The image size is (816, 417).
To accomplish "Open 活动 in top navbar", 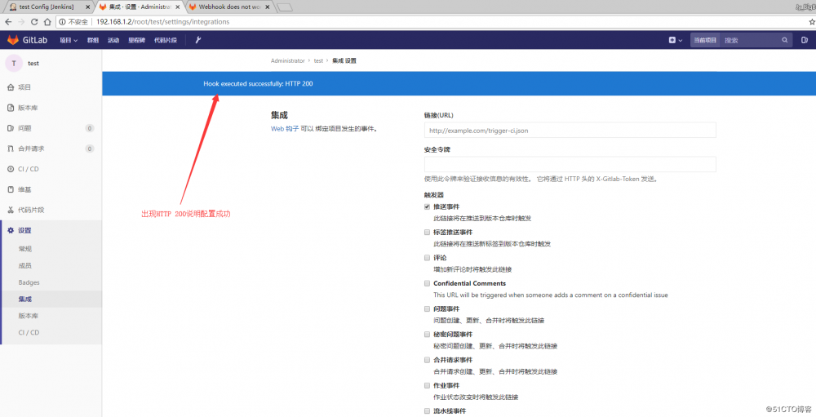I will click(113, 40).
